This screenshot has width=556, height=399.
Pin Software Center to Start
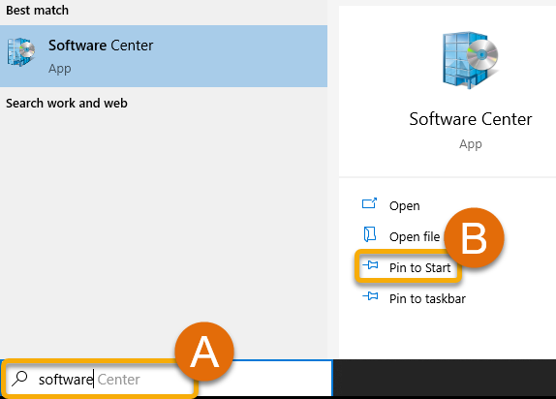pyautogui.click(x=419, y=267)
